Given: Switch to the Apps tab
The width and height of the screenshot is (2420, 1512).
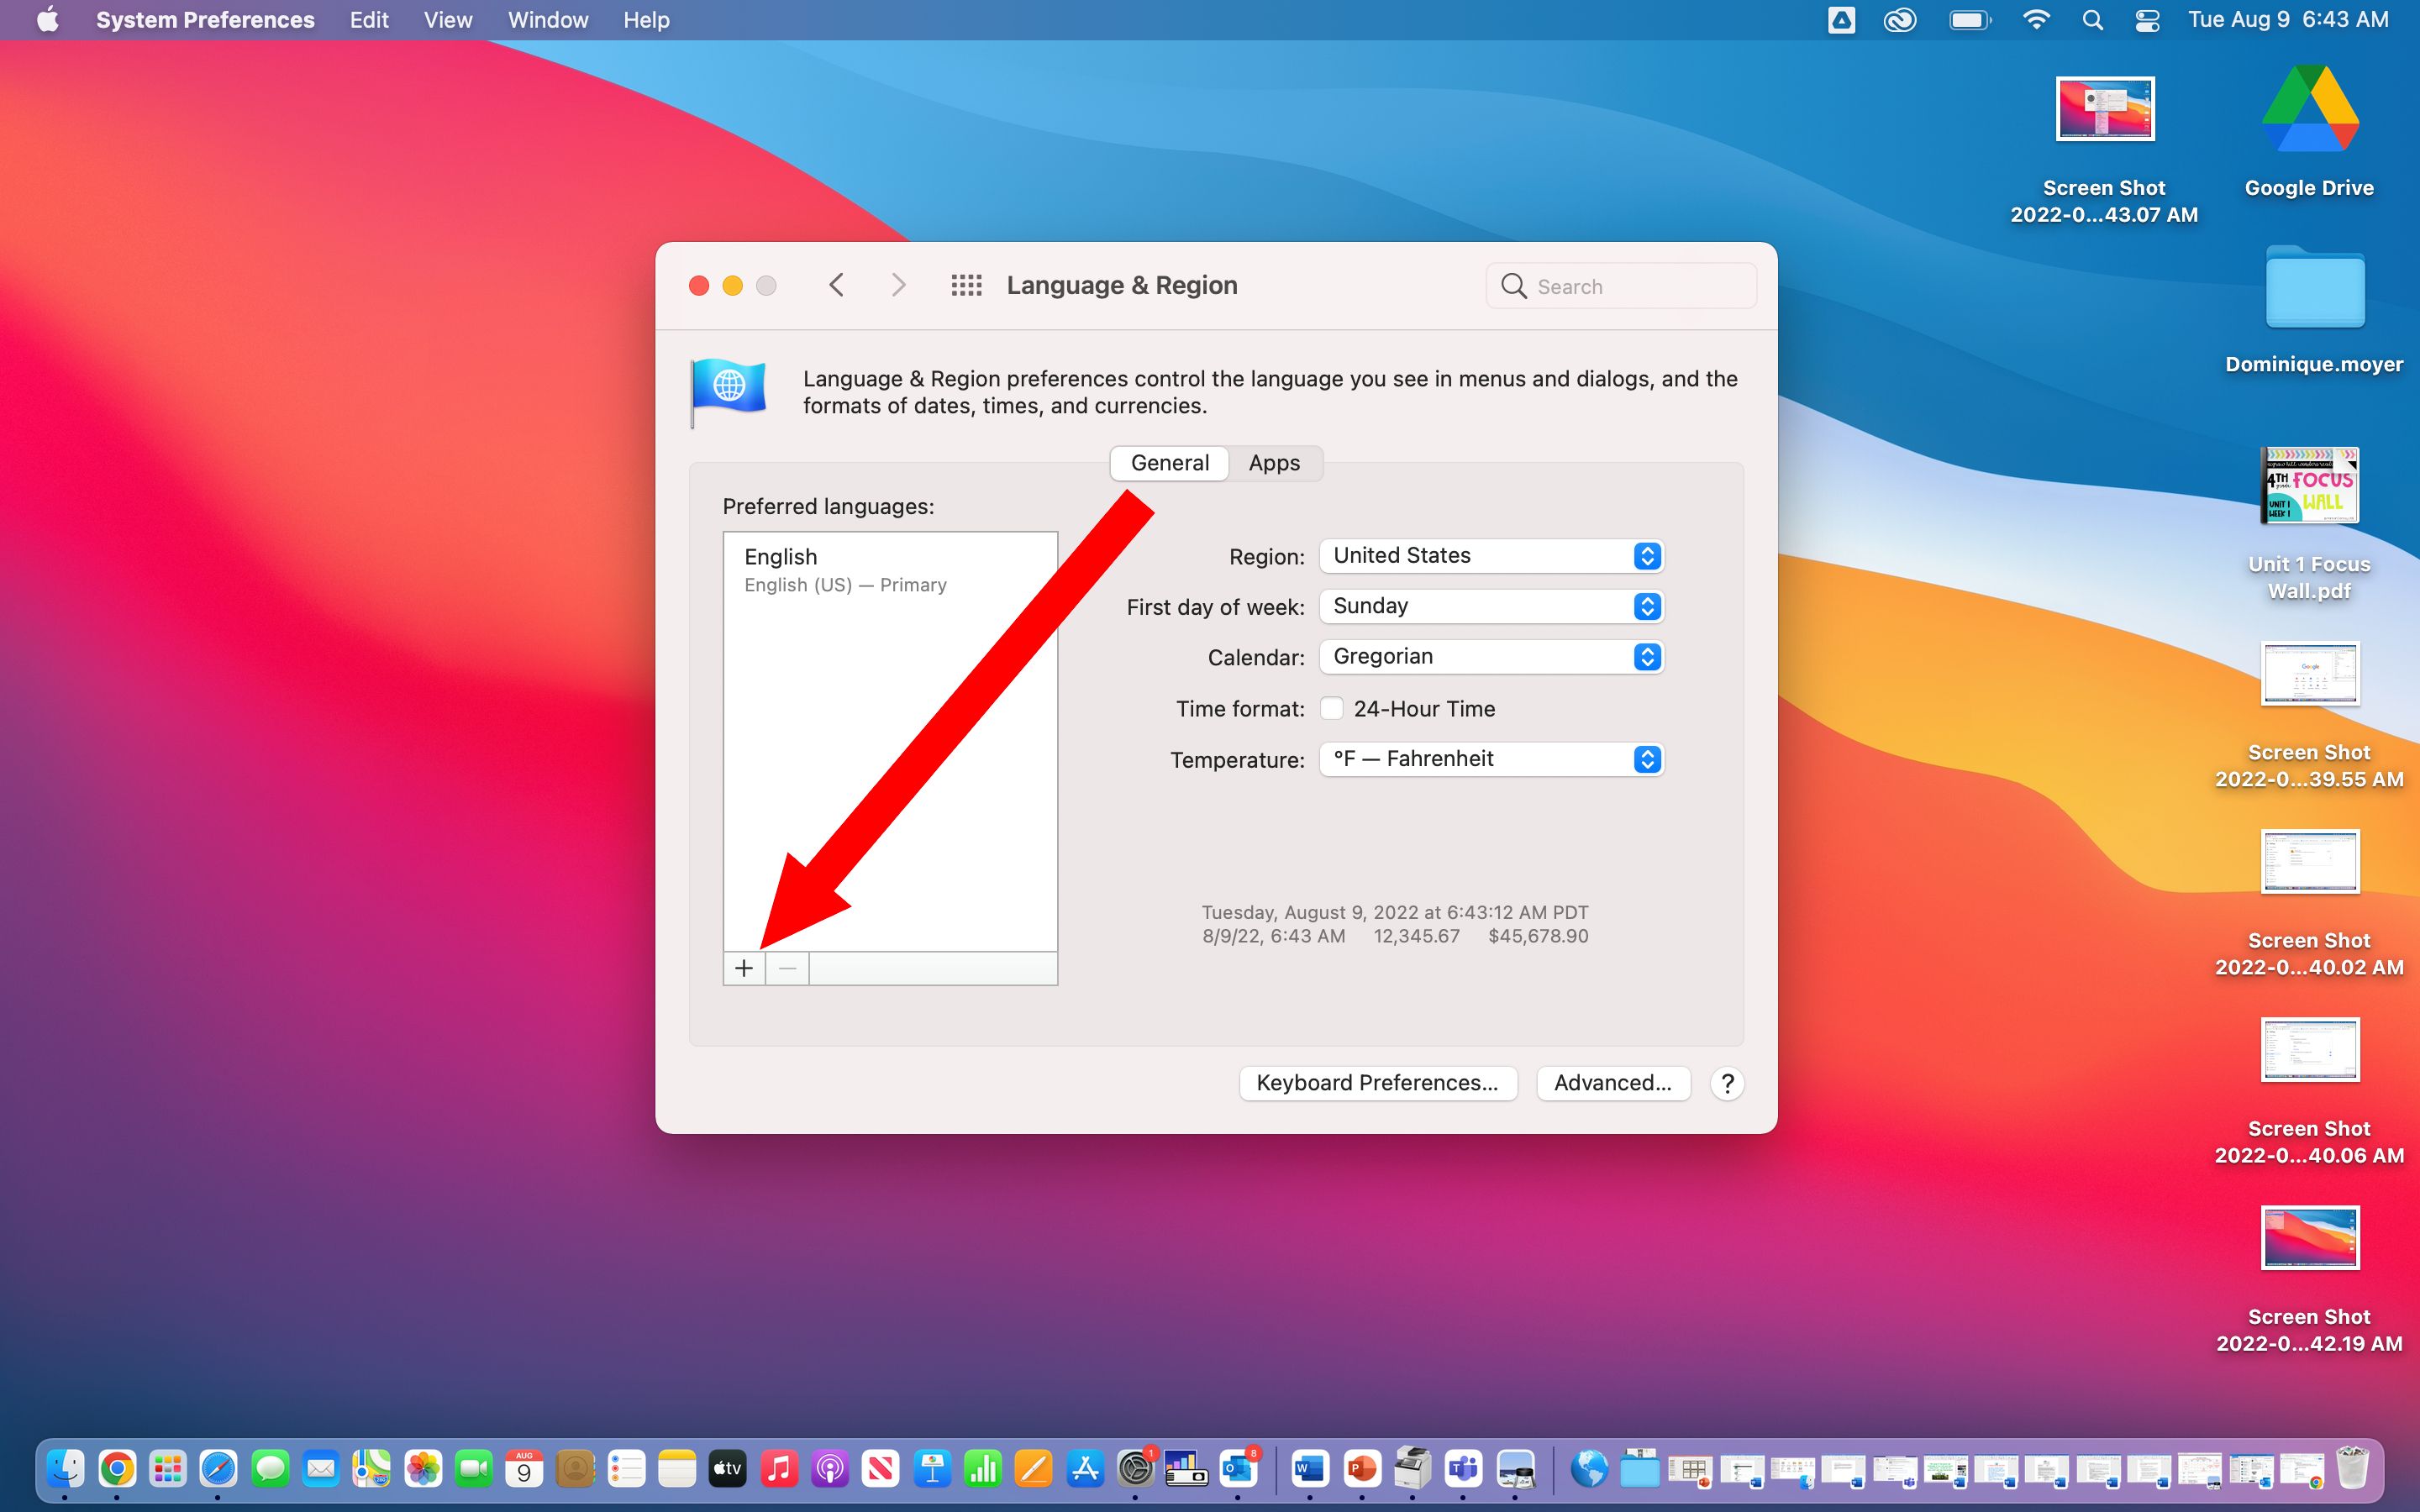Looking at the screenshot, I should [x=1274, y=462].
